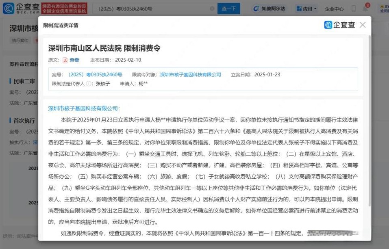Click the 申请人: 杨** text
389x249 pixels.
[x=134, y=84]
